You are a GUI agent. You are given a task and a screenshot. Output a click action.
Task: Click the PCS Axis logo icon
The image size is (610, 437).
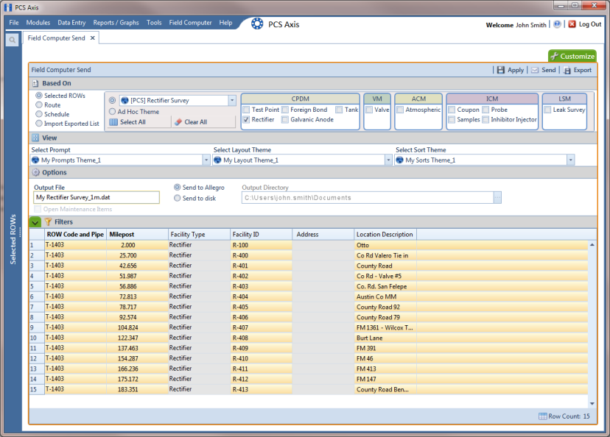point(257,24)
